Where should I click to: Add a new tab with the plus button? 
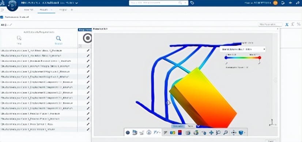[72, 10]
